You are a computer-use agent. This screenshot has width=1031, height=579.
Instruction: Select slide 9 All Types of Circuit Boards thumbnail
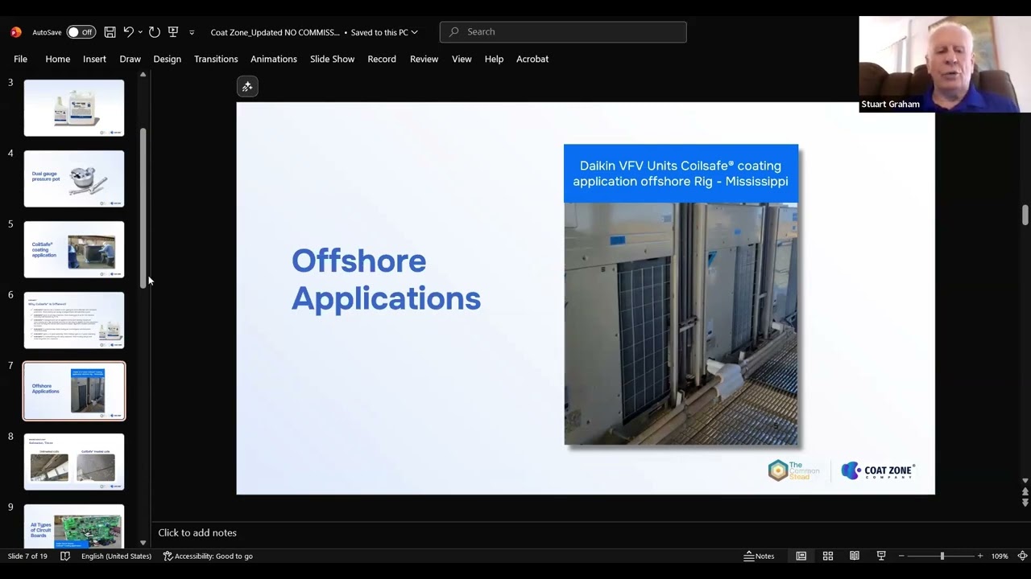coord(74,526)
